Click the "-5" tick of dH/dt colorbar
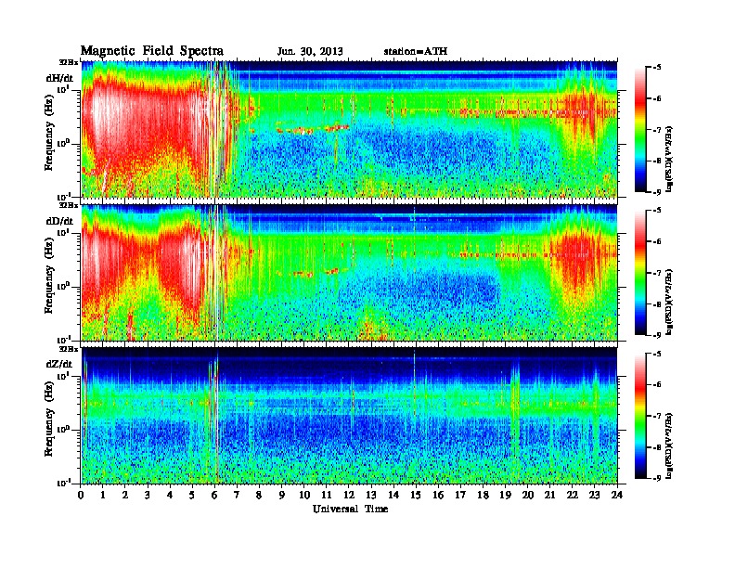The width and height of the screenshot is (735, 568). (657, 67)
